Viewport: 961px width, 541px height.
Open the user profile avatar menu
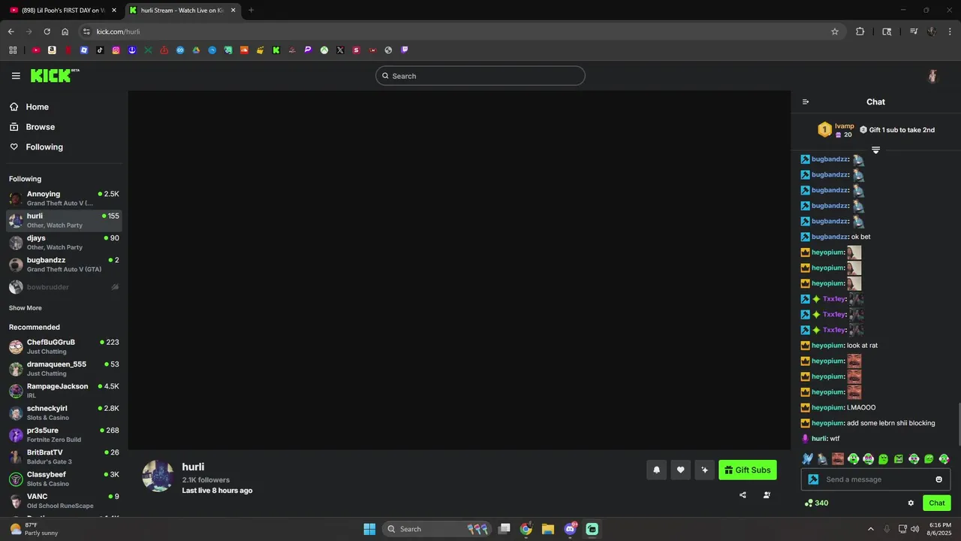[x=932, y=76]
